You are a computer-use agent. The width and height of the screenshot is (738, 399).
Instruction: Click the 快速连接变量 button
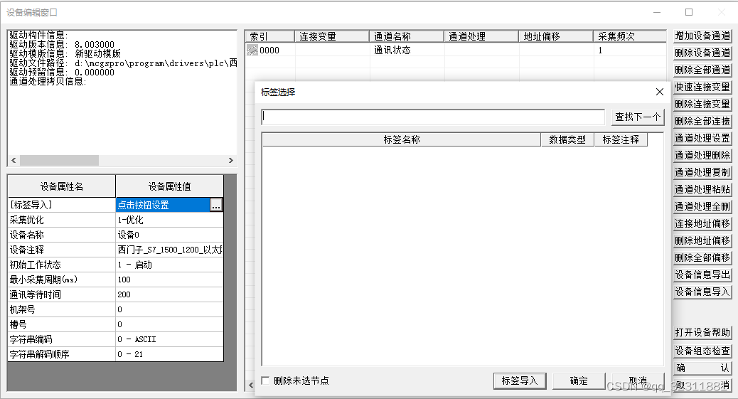point(702,87)
